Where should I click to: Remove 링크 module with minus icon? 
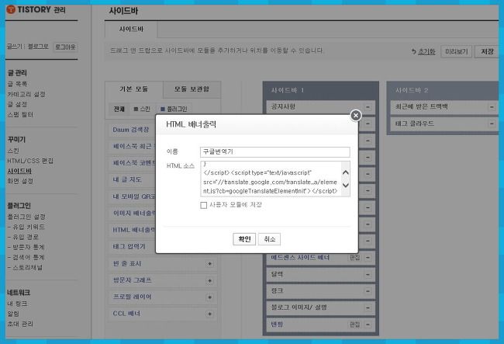[x=368, y=291]
